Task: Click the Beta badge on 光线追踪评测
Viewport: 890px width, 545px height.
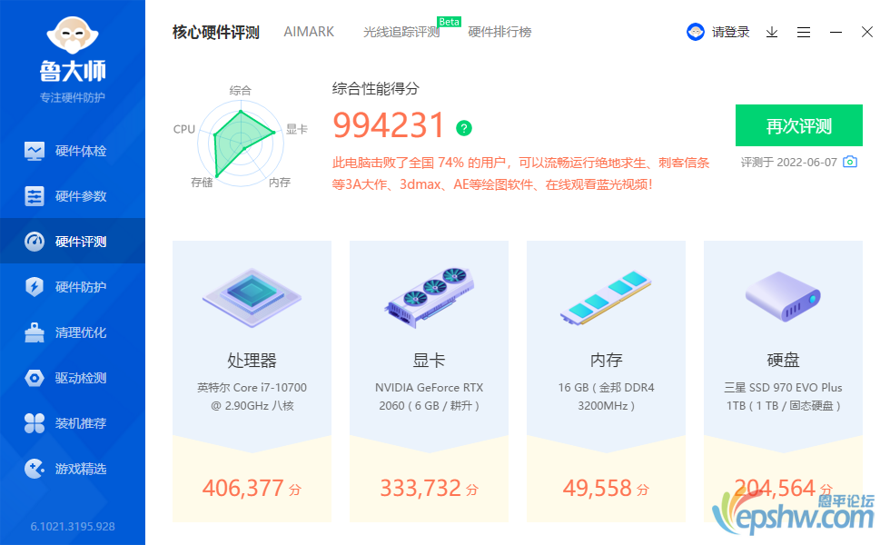Action: (x=449, y=22)
